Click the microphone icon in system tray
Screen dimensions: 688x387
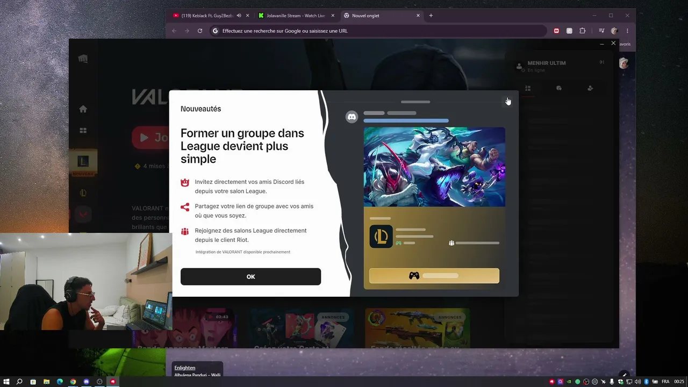point(612,382)
